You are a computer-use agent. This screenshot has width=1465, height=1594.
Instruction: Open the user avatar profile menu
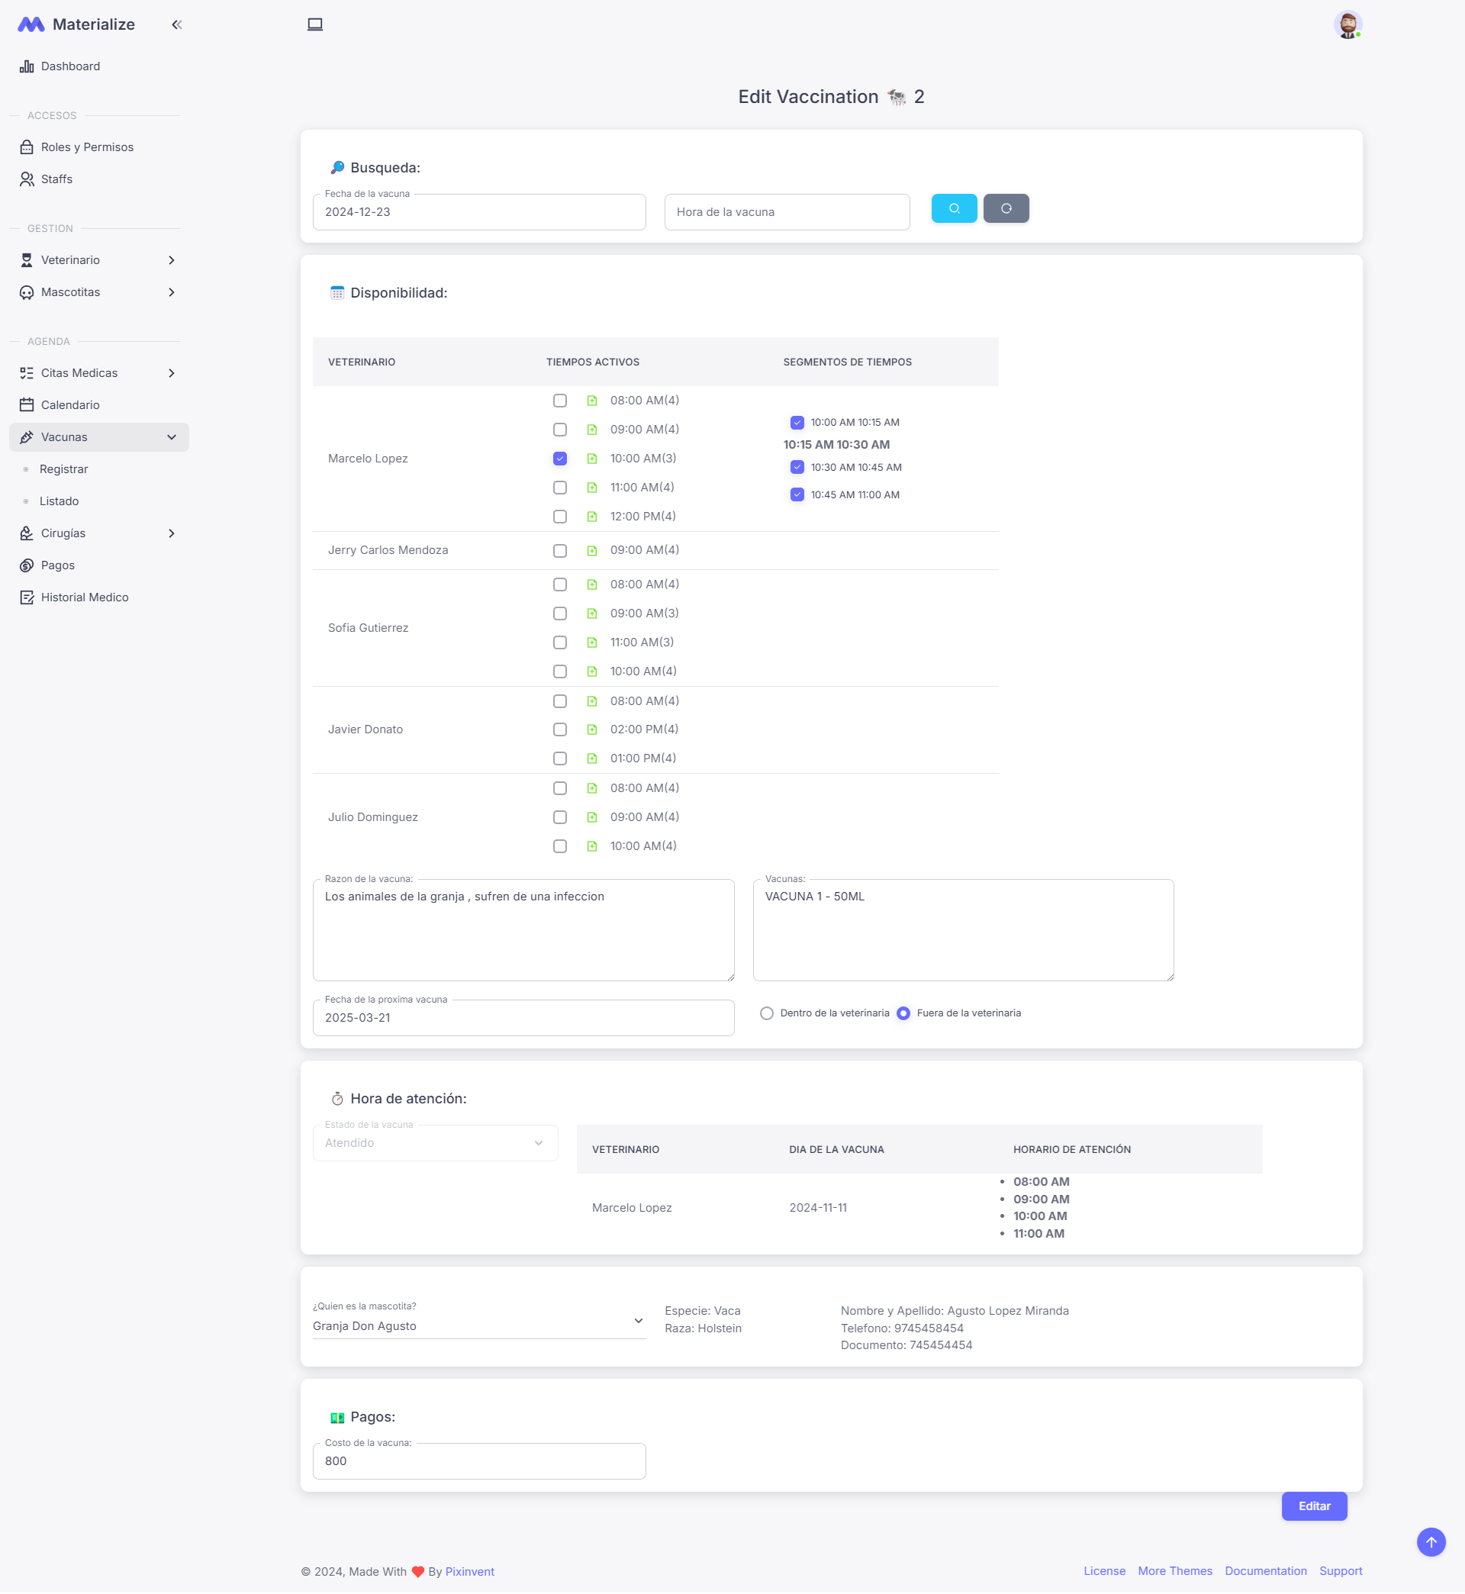[1347, 24]
